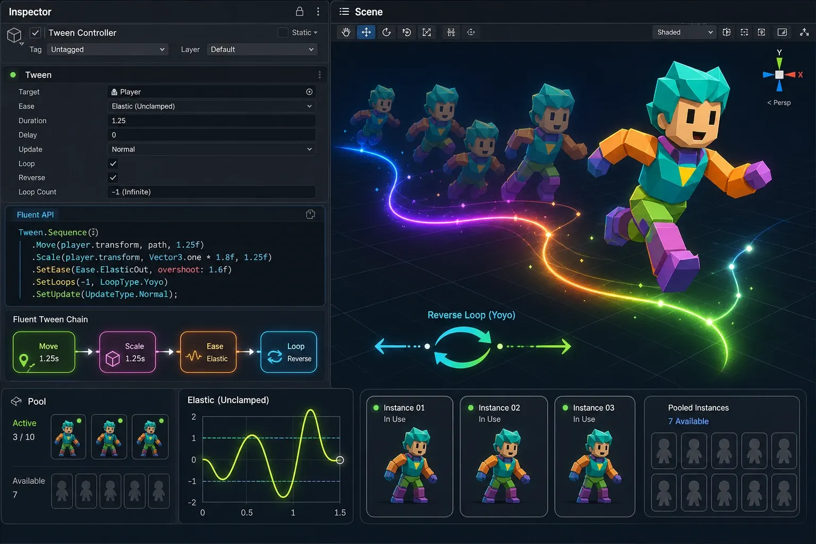The width and height of the screenshot is (816, 544).
Task: Select the Hand pan tool in Scene toolbar
Action: coord(346,32)
